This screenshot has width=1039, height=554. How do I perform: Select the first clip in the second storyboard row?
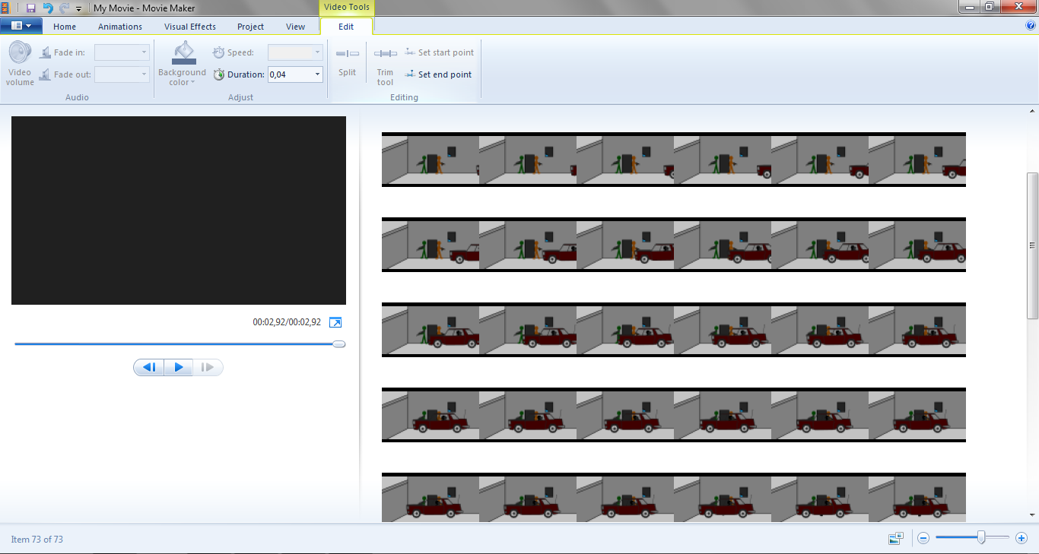pos(431,245)
